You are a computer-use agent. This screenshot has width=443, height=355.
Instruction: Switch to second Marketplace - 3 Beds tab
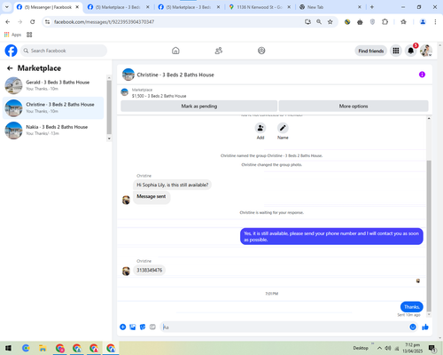click(x=189, y=7)
